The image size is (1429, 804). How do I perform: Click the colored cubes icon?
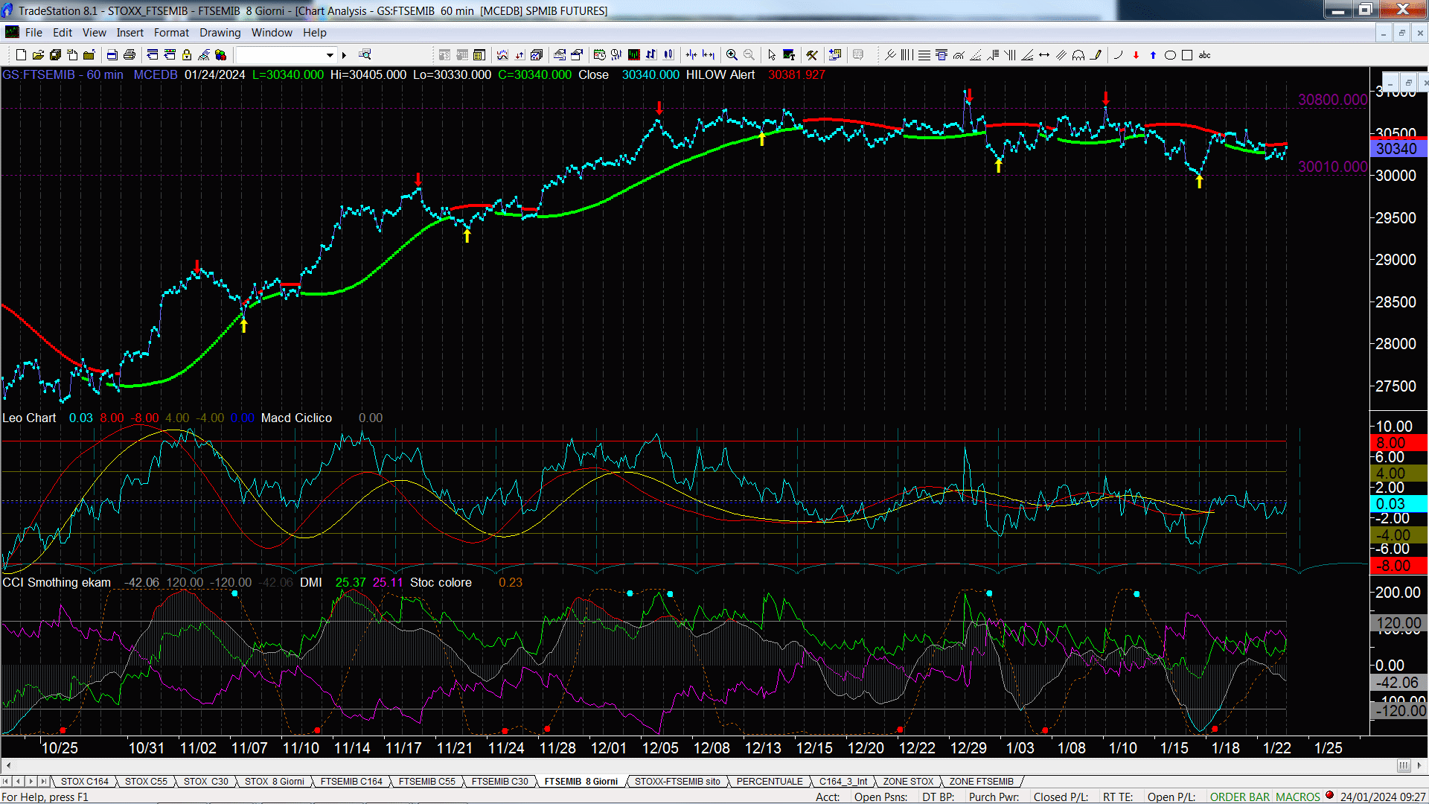pyautogui.click(x=220, y=54)
